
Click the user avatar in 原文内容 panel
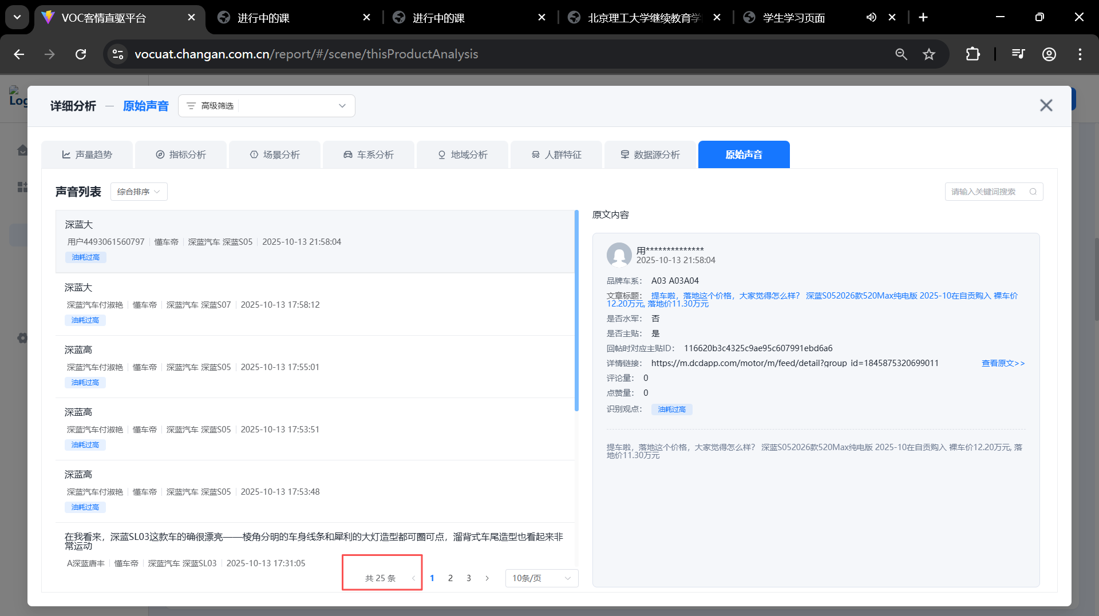(619, 255)
